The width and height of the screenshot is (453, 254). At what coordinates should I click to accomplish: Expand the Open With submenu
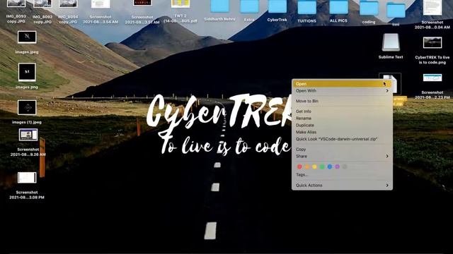342,91
